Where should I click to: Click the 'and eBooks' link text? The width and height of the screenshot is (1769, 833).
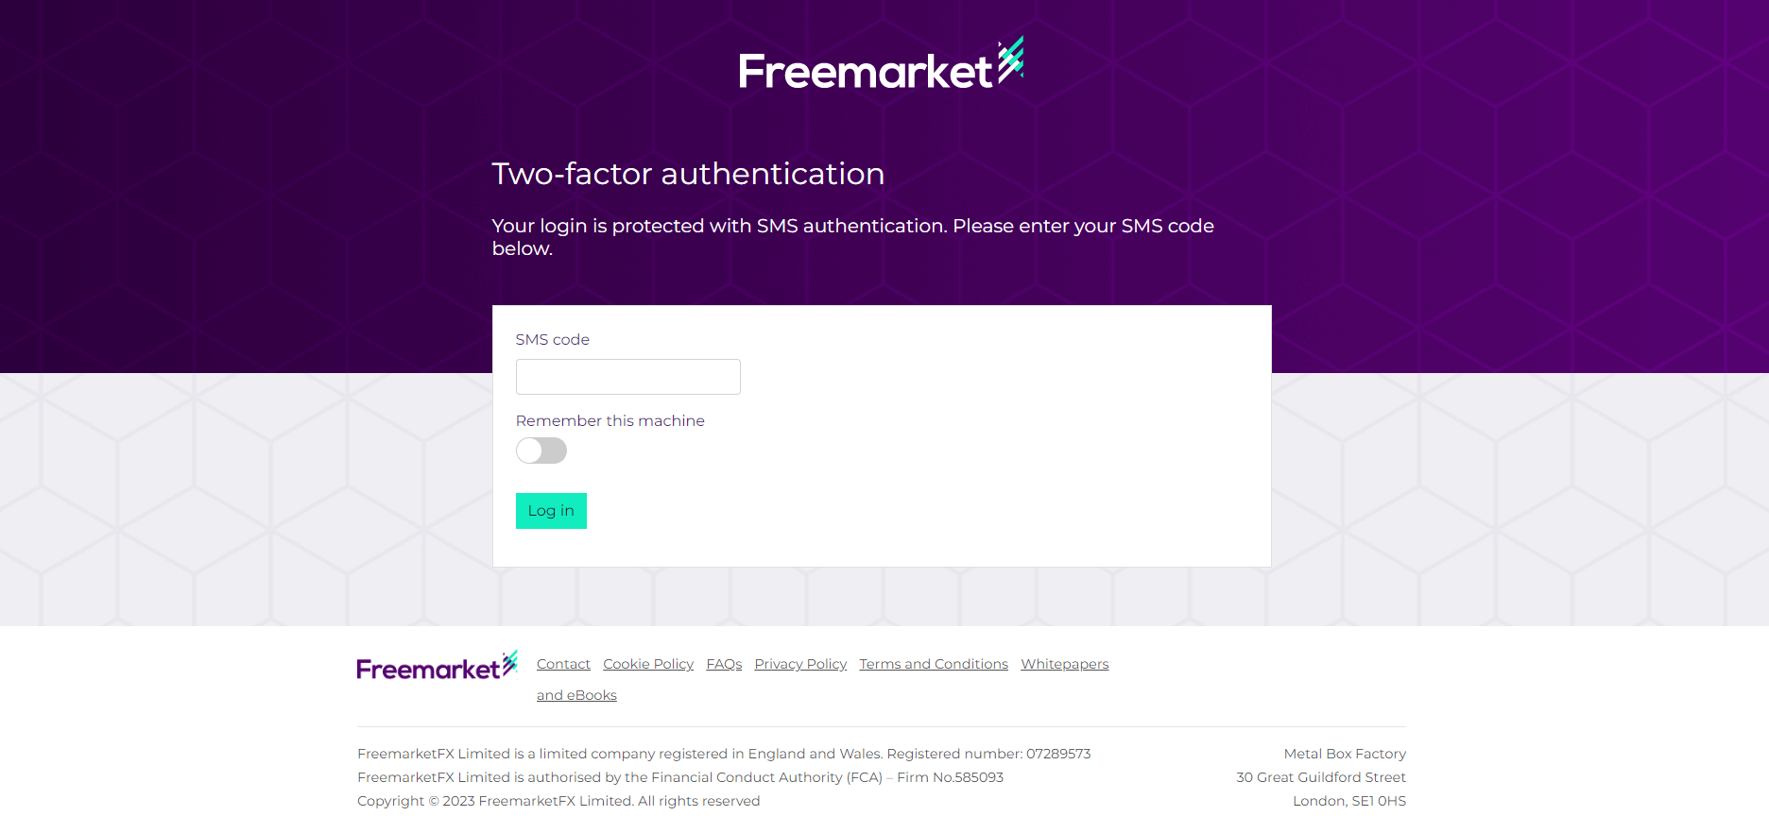tap(576, 695)
